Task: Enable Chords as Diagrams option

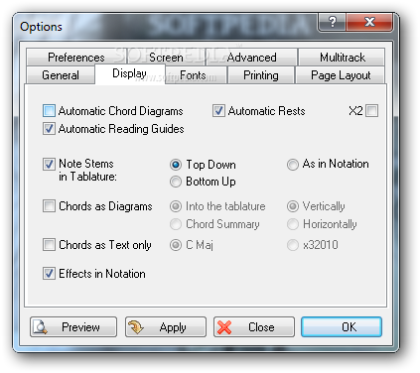Action: click(49, 206)
